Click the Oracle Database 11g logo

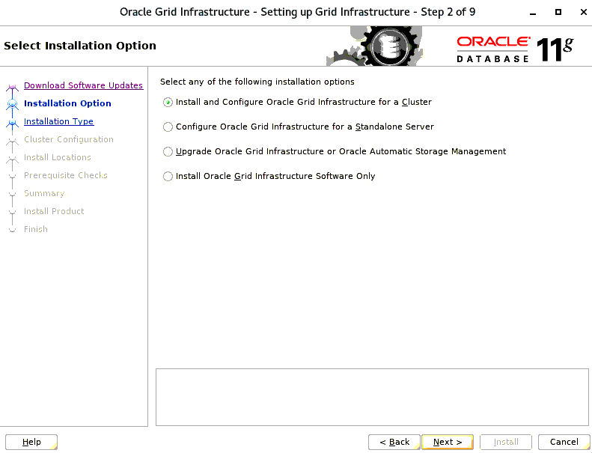click(514, 49)
